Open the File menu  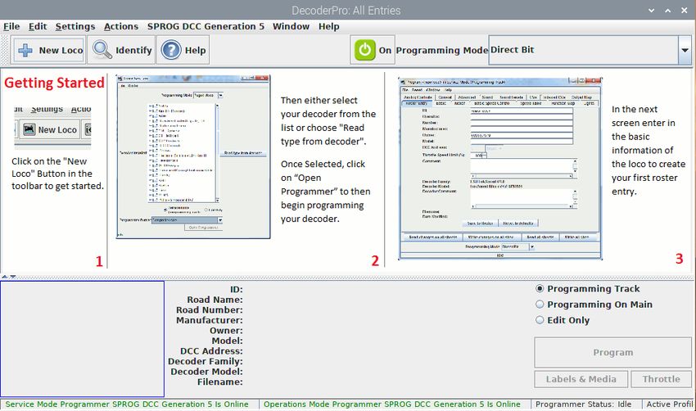click(x=11, y=27)
